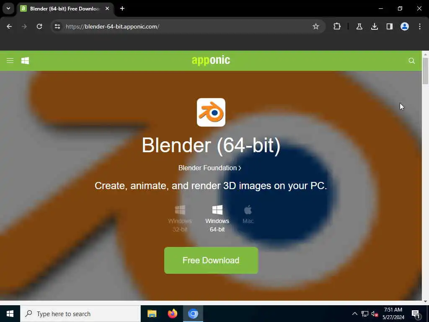
Task: Open the clock showing 7:51 AM
Action: point(393,314)
